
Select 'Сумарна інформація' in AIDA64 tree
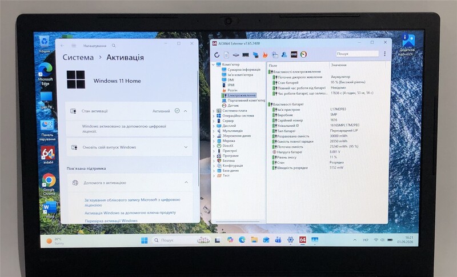click(x=244, y=70)
